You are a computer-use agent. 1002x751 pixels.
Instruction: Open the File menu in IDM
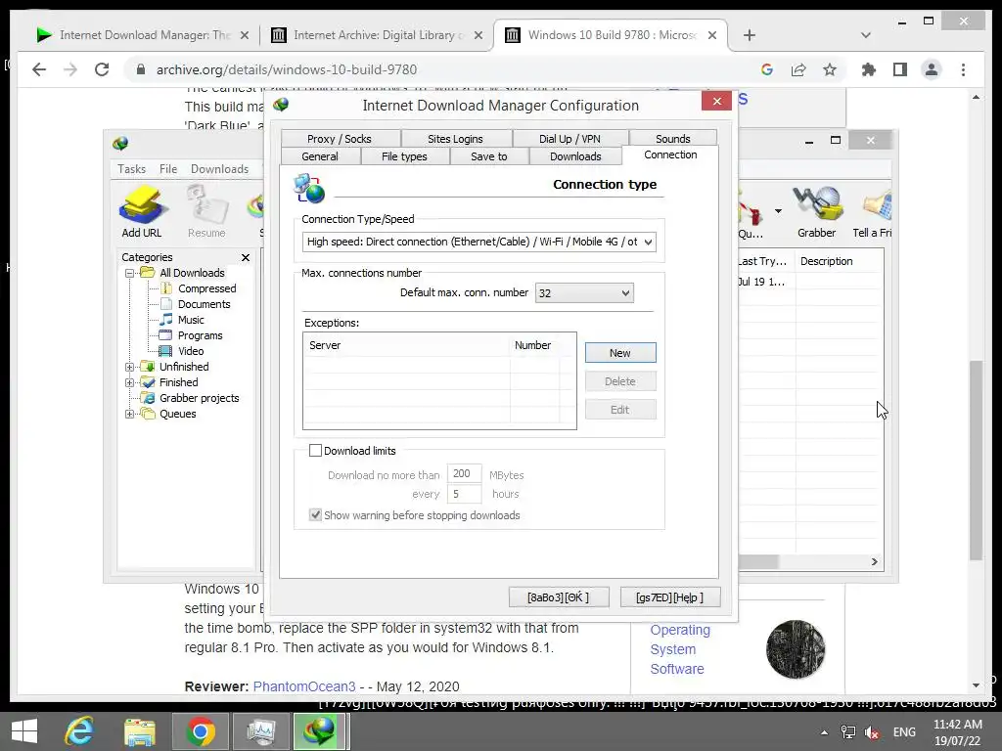point(168,168)
